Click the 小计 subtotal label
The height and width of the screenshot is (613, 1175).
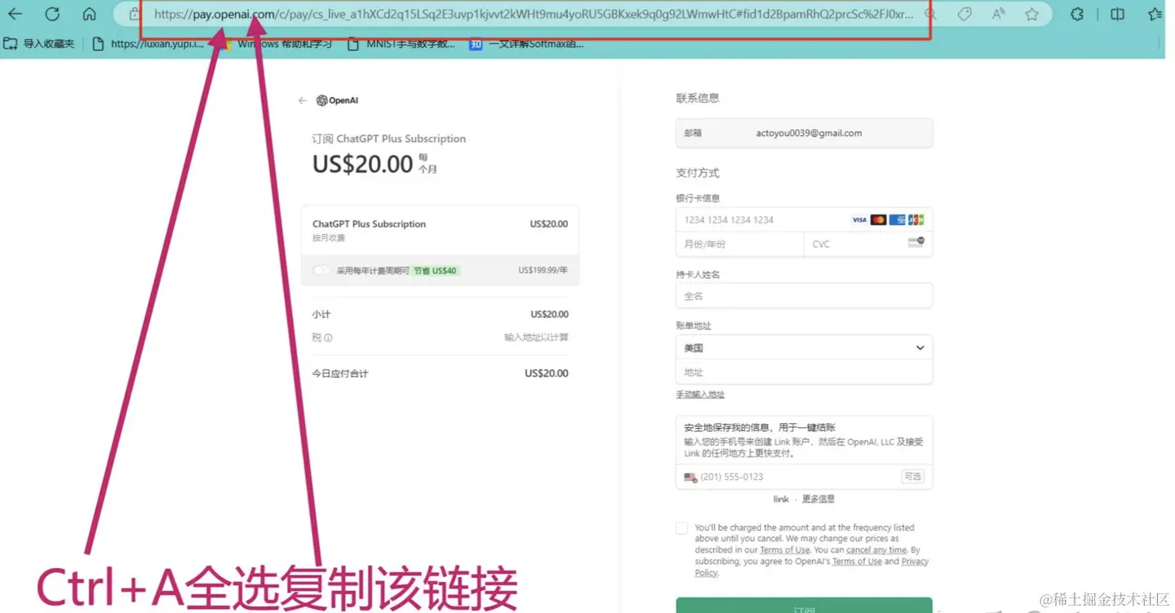point(321,315)
